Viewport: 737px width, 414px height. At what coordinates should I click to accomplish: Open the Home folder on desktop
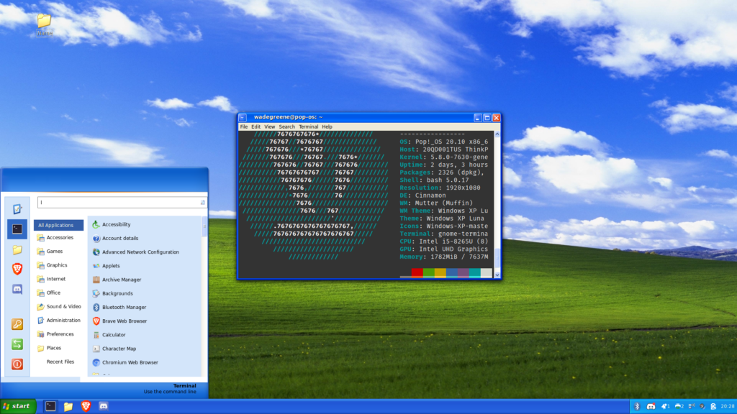(44, 24)
